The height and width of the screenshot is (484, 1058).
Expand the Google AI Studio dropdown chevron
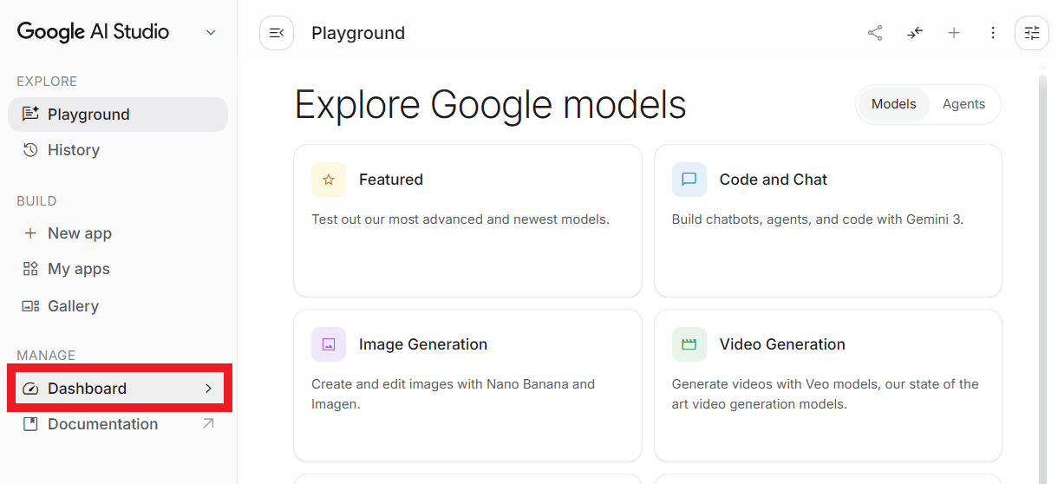coord(210,33)
